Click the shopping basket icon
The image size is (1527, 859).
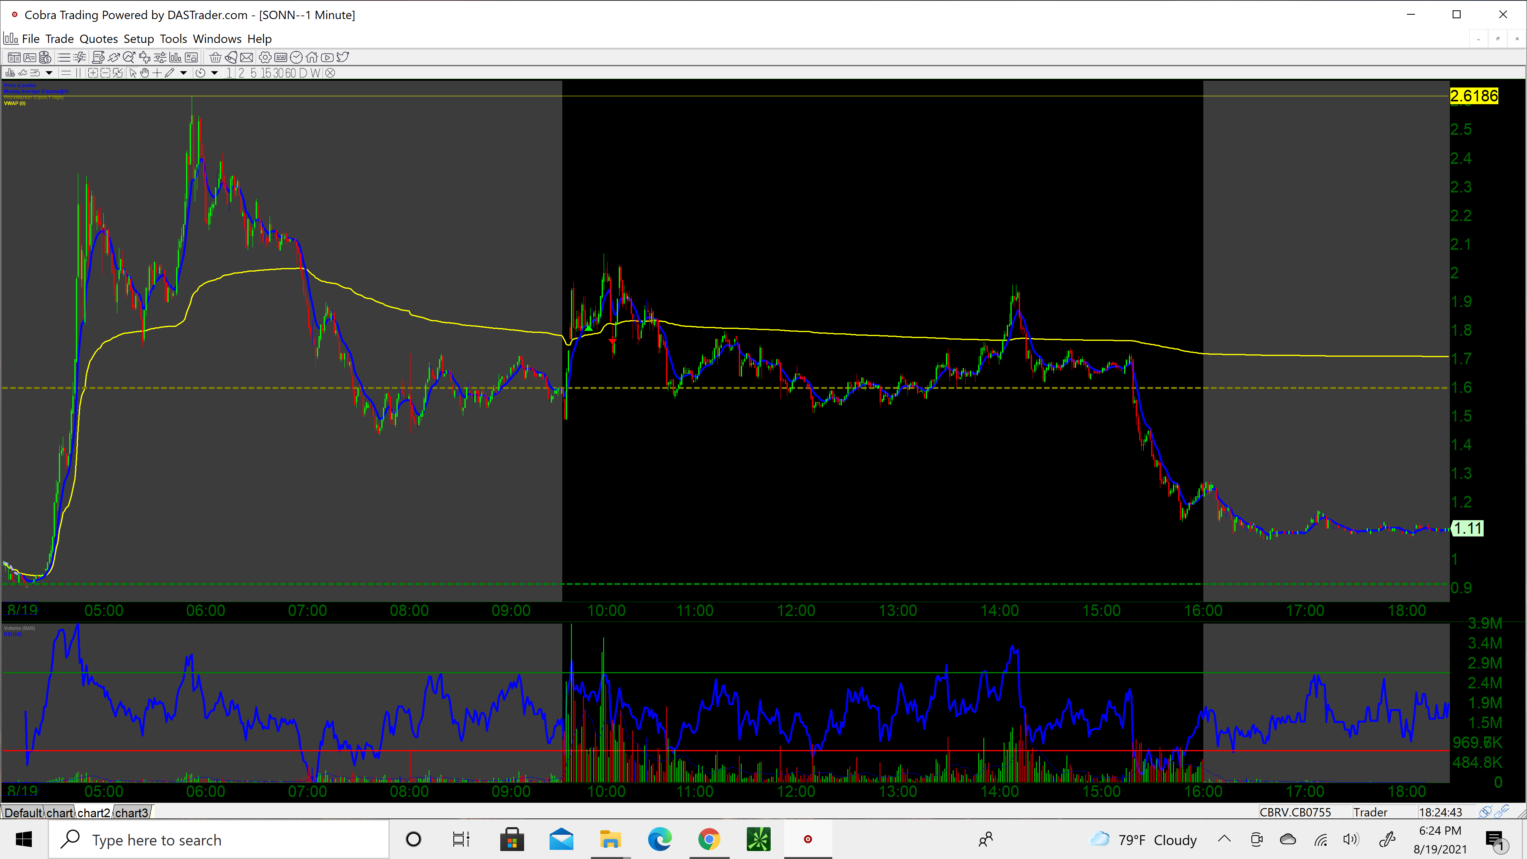click(215, 58)
